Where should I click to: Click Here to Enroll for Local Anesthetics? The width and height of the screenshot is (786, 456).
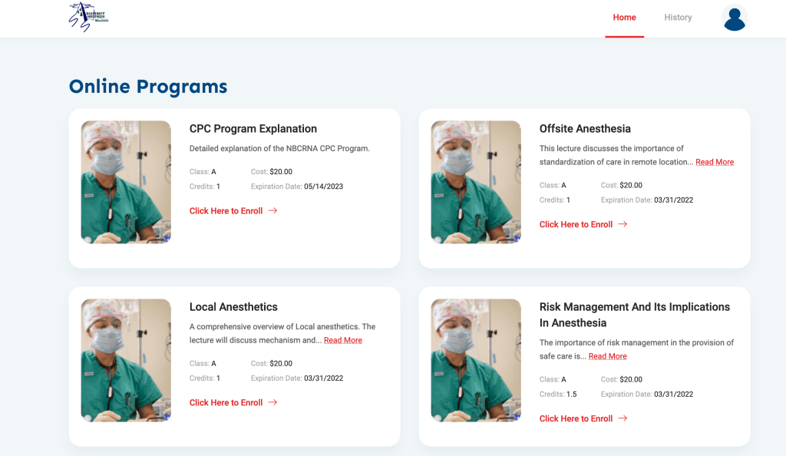point(227,402)
